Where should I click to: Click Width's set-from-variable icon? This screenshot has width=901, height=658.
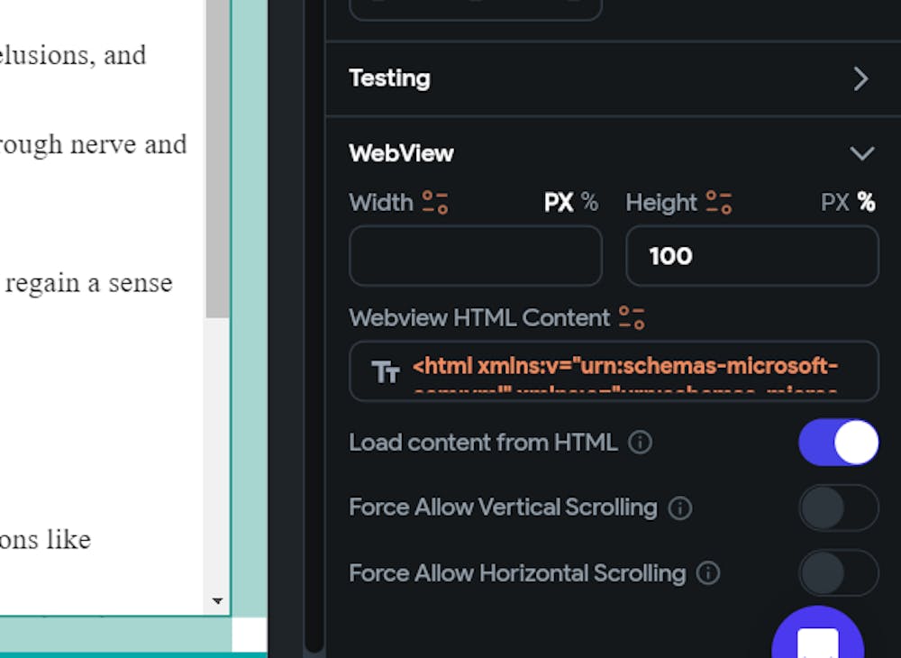coord(435,203)
